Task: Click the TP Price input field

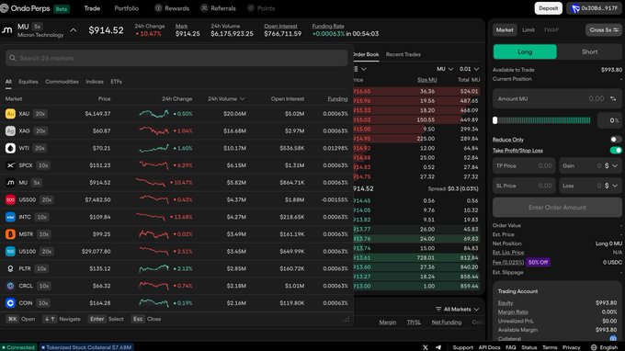Action: coord(524,165)
